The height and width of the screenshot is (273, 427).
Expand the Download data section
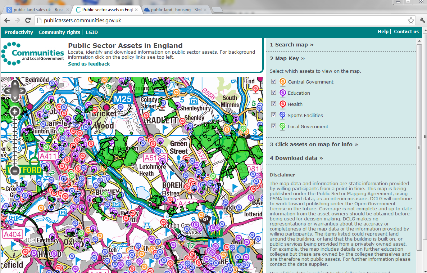click(x=296, y=158)
